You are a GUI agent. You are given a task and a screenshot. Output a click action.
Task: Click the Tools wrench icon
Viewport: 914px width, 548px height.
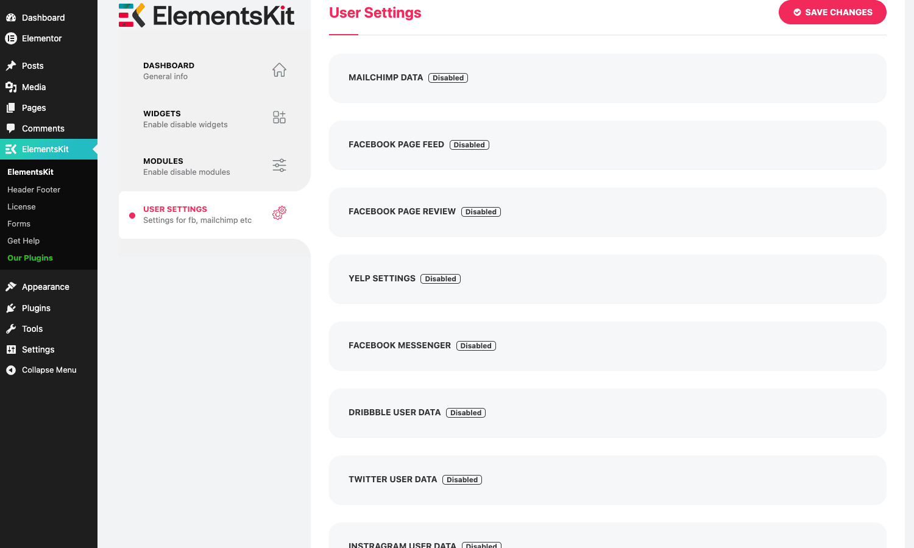11,329
